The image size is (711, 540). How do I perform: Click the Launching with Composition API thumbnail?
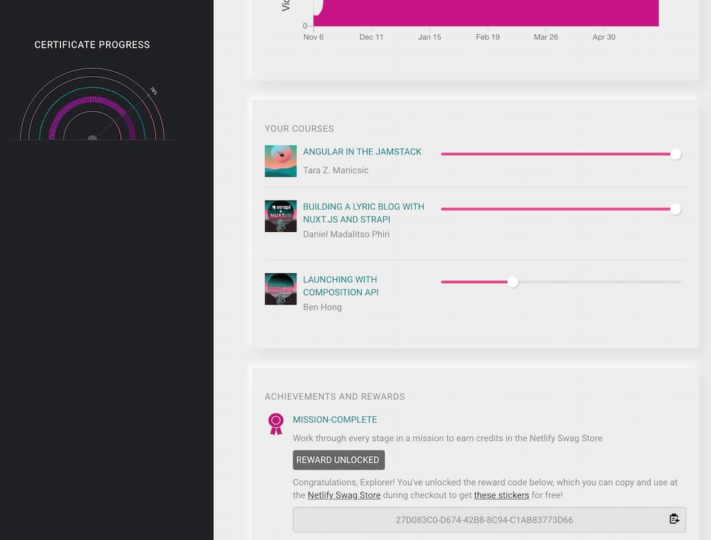pyautogui.click(x=280, y=289)
